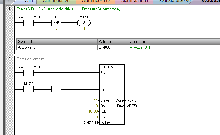This screenshot has height=135, width=220.
Task: Click the Slave parameter value 11
Action: (95, 100)
